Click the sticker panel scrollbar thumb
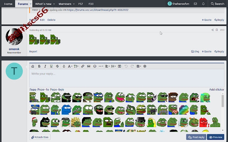This screenshot has height=142, width=228. click(223, 101)
